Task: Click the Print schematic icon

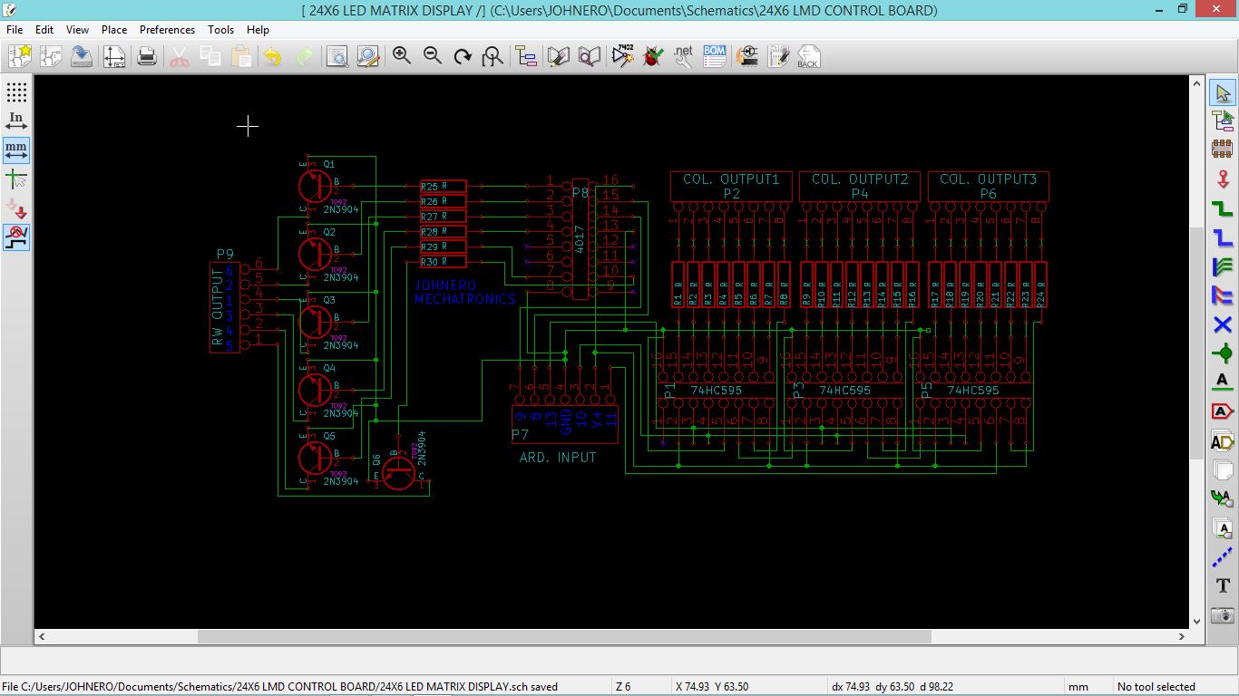Action: click(x=146, y=56)
